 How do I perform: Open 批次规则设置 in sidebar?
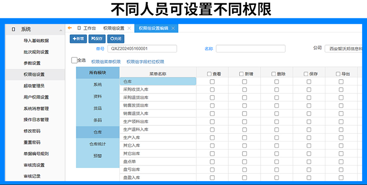tap(36, 52)
